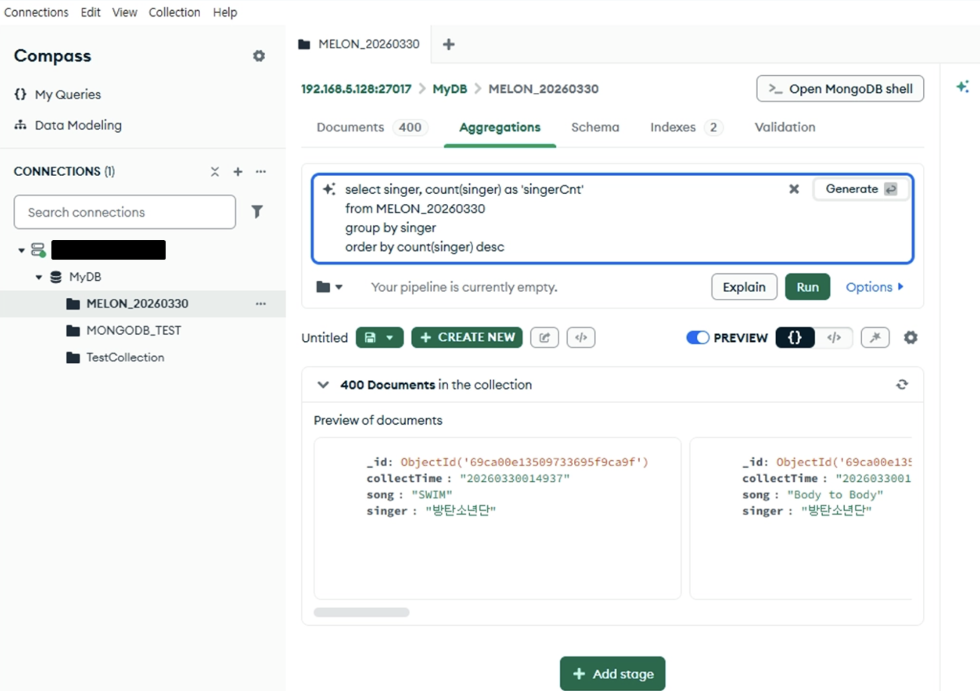Click the export pipeline to language icon
Image resolution: width=980 pixels, height=691 pixels.
tap(544, 337)
